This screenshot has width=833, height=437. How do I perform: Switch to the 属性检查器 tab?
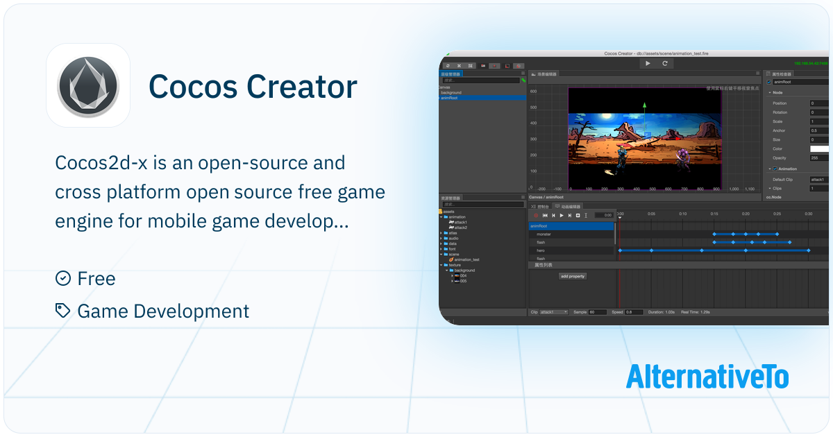coord(780,74)
